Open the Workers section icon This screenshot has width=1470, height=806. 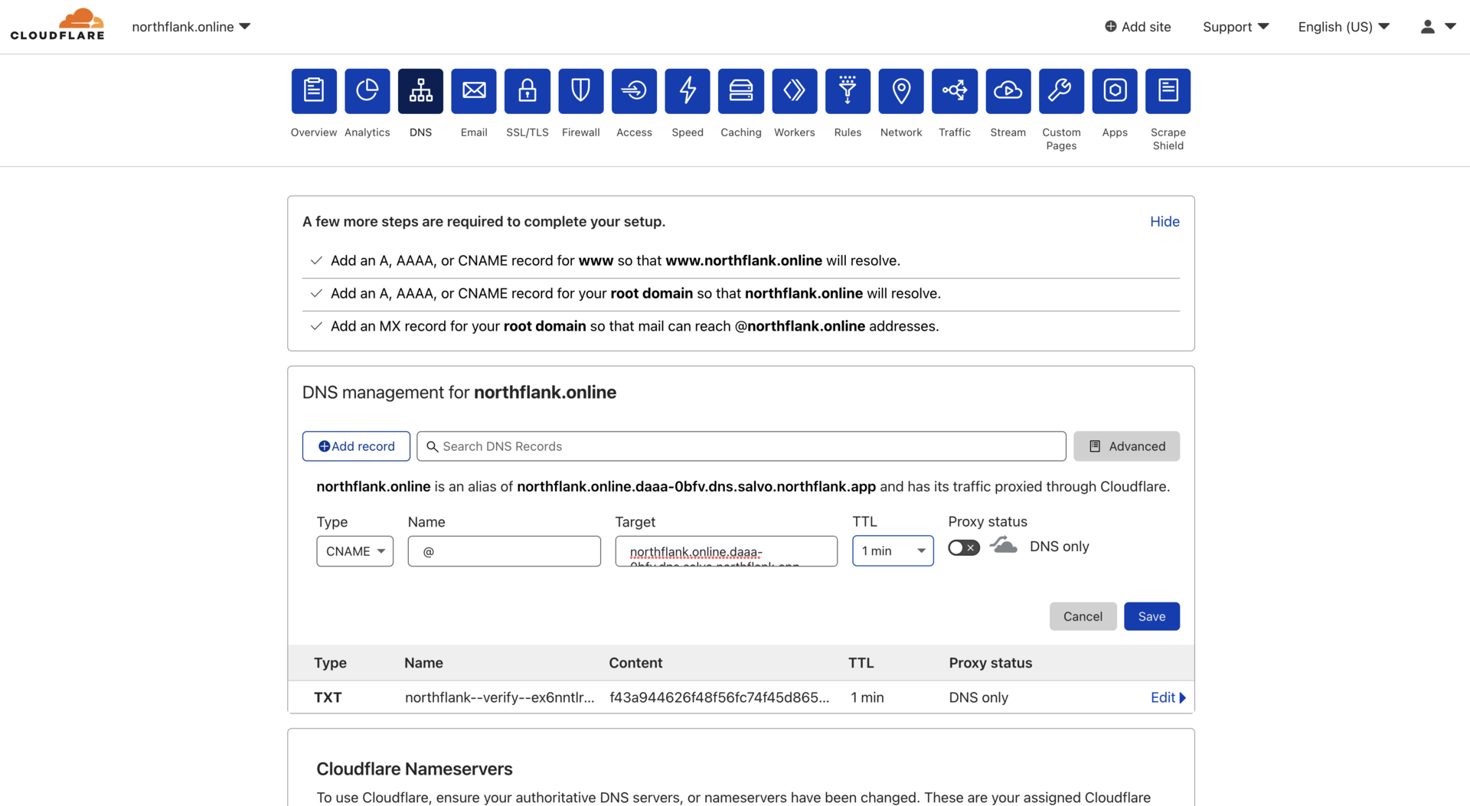(794, 91)
